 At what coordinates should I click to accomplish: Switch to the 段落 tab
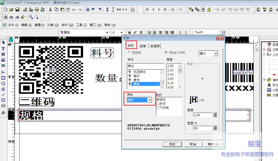click(143, 46)
